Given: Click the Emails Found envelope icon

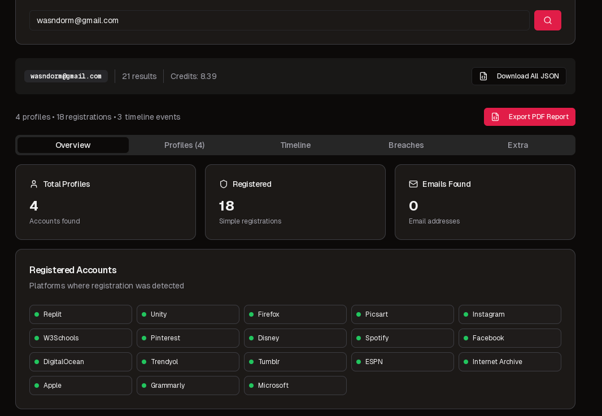Looking at the screenshot, I should click(x=413, y=184).
